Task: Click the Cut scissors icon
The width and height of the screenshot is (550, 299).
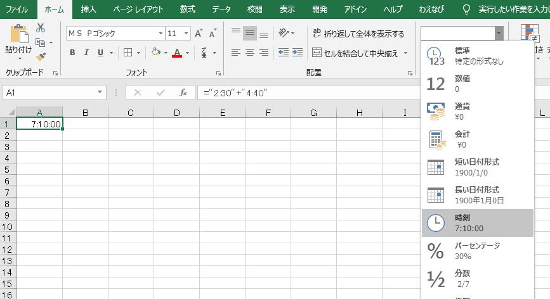Action: click(x=41, y=28)
